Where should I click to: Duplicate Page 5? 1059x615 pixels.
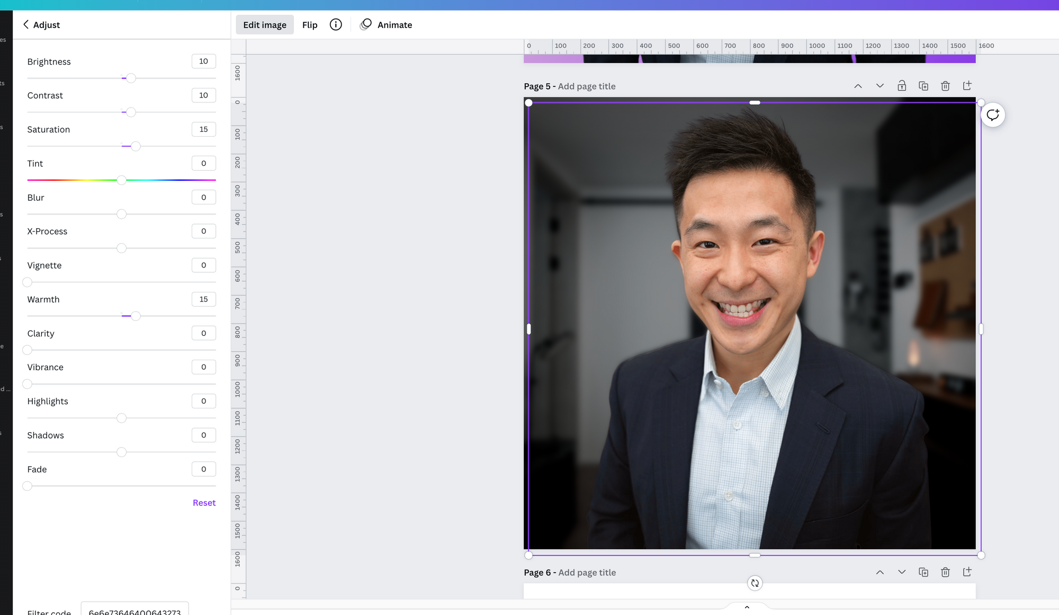tap(923, 86)
